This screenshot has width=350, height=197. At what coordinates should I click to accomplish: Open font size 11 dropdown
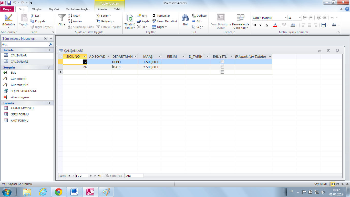(x=300, y=18)
